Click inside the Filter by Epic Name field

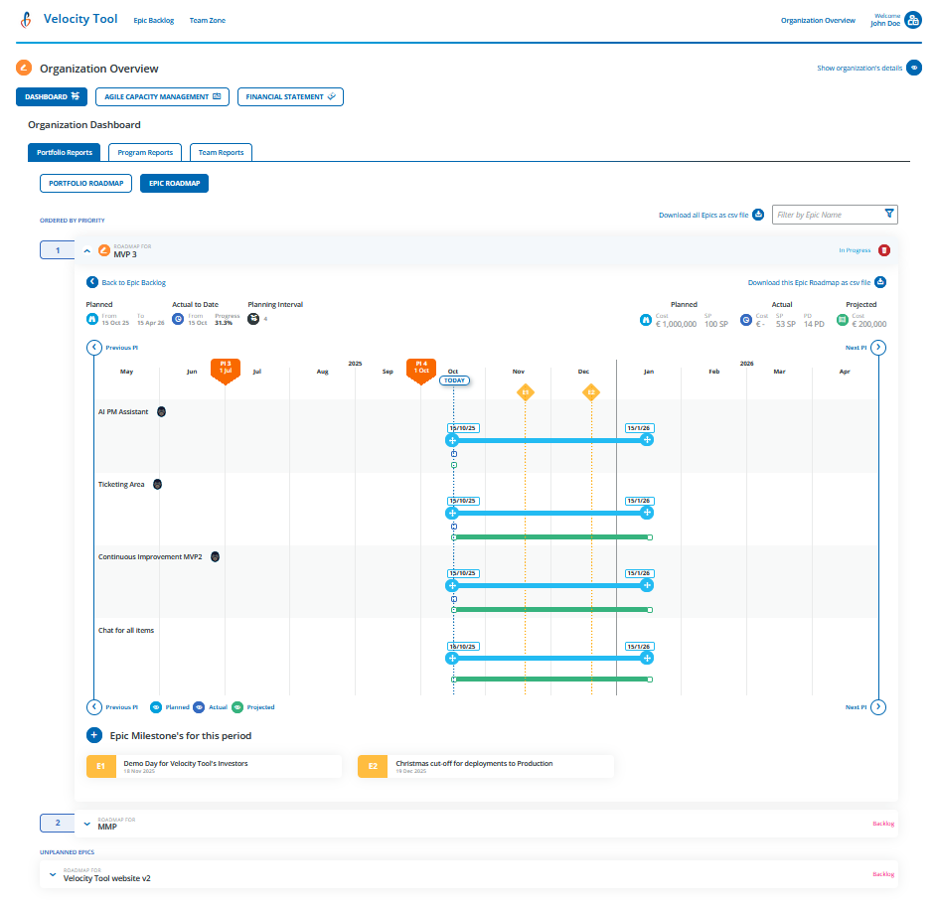pyautogui.click(x=825, y=215)
